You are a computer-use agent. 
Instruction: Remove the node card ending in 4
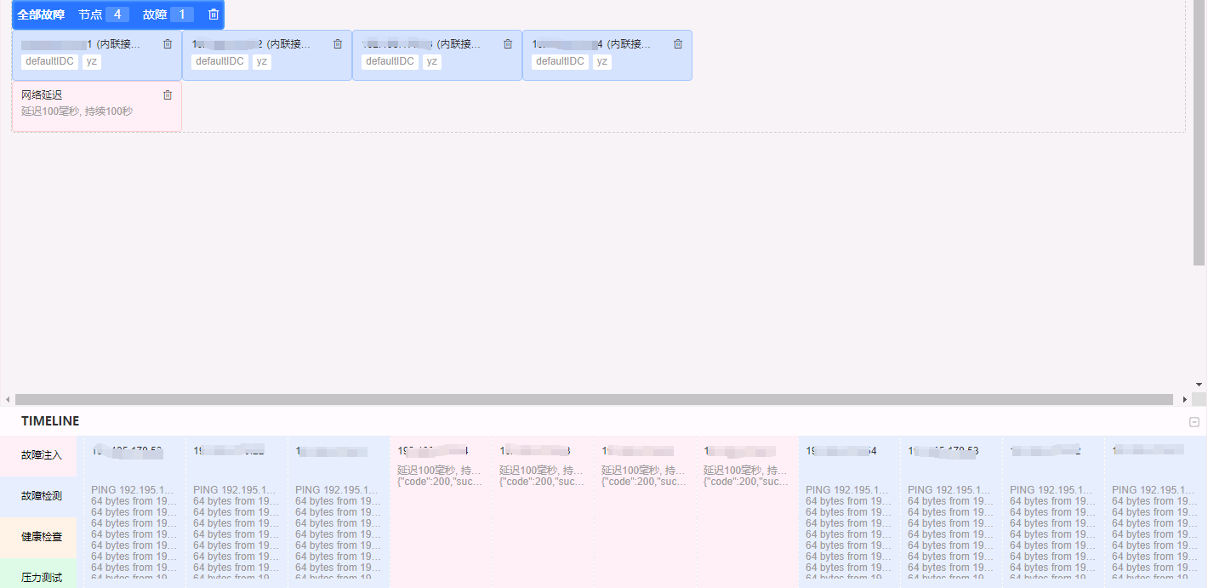click(678, 44)
